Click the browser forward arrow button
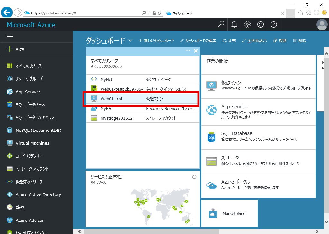Image resolution: width=329 pixels, height=234 pixels. point(18,13)
